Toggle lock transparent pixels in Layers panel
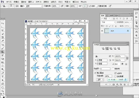 pyautogui.click(x=107, y=26)
